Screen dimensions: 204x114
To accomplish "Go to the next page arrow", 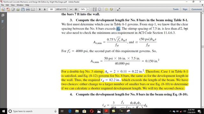I will [x=45, y=9].
